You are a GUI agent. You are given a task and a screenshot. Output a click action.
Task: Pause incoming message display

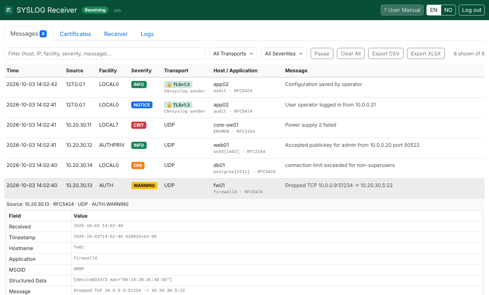322,54
